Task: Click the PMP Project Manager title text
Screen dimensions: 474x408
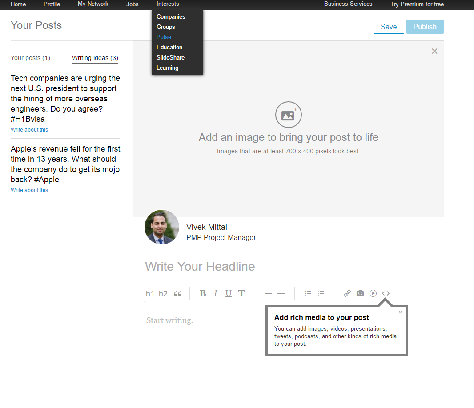Action: point(221,237)
